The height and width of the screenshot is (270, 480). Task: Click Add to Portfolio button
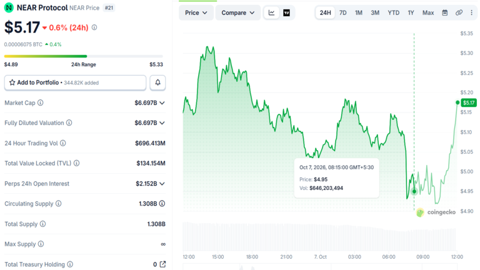75,82
